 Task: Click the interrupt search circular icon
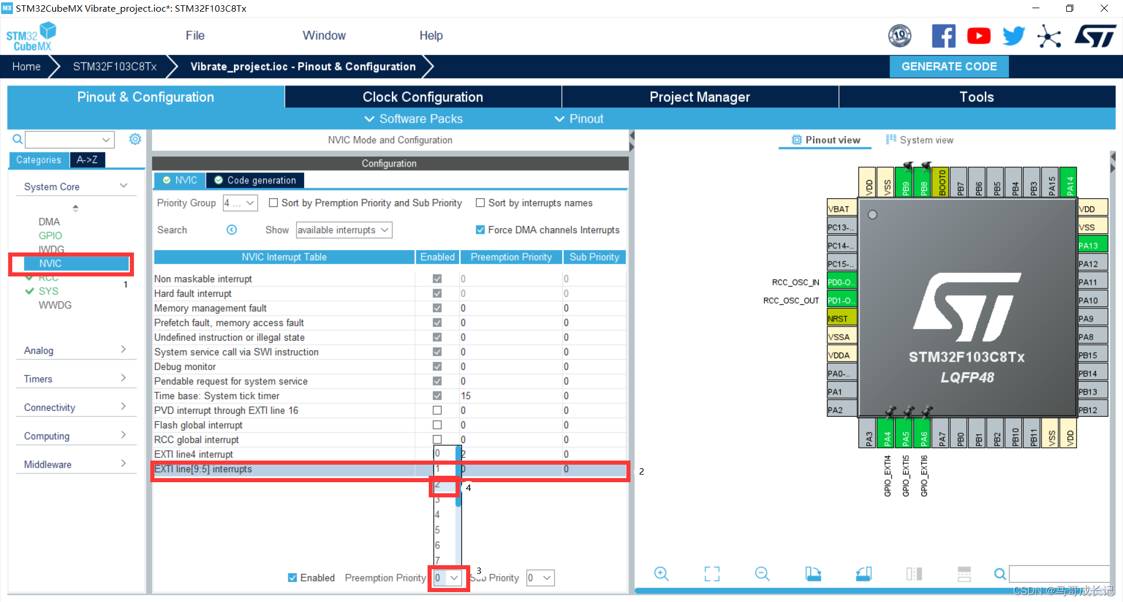(232, 230)
